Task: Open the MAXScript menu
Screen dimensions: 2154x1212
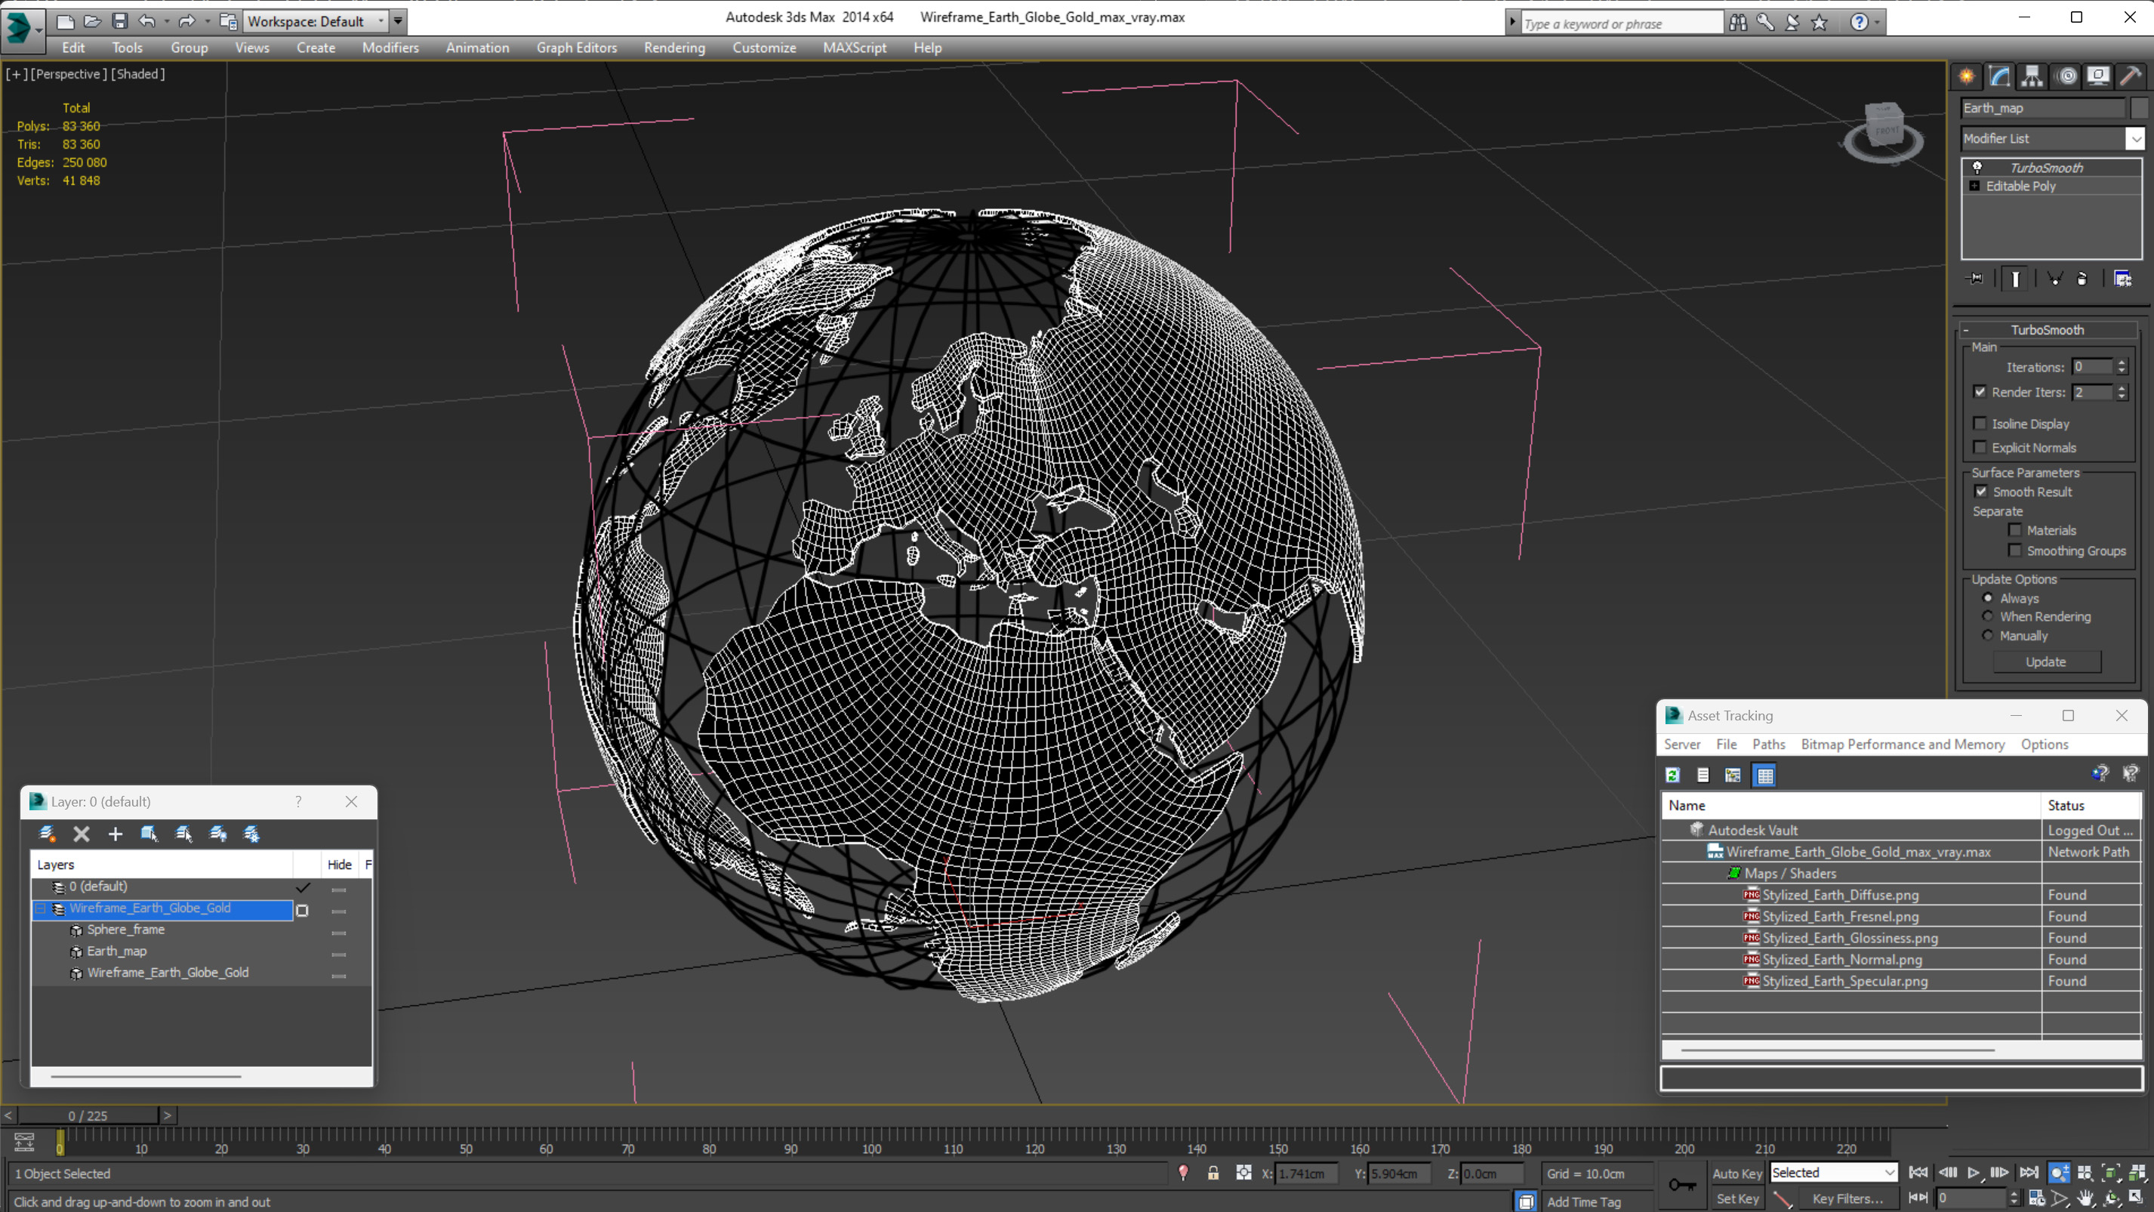Action: click(854, 48)
